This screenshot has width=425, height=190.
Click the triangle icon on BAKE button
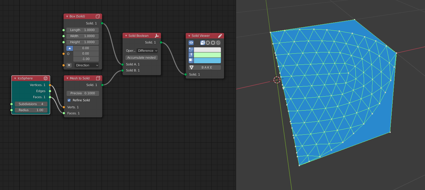tap(192, 67)
